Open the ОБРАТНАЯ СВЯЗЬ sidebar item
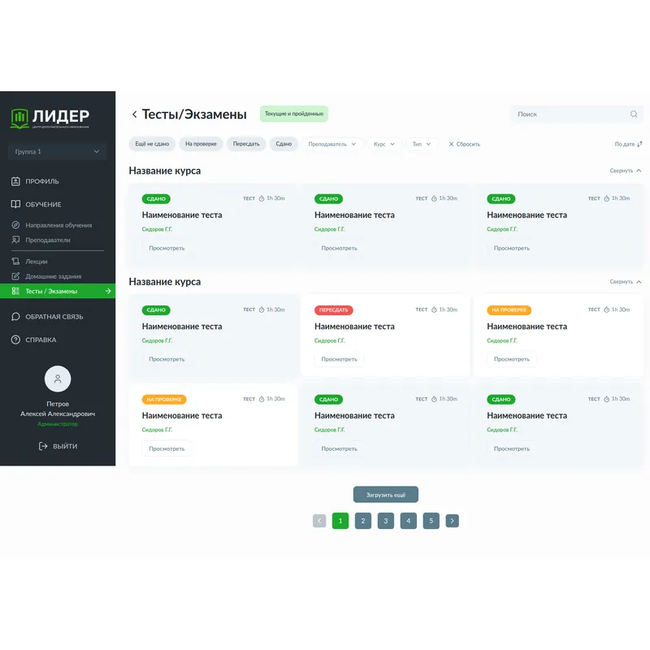 point(54,317)
